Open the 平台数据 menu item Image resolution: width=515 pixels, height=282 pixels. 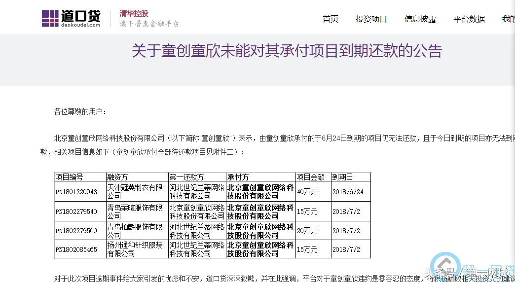pos(469,19)
